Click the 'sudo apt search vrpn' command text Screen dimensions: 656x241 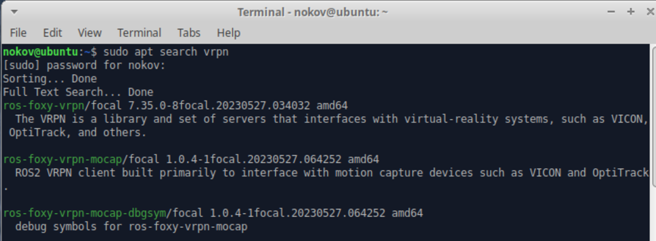[x=166, y=52]
